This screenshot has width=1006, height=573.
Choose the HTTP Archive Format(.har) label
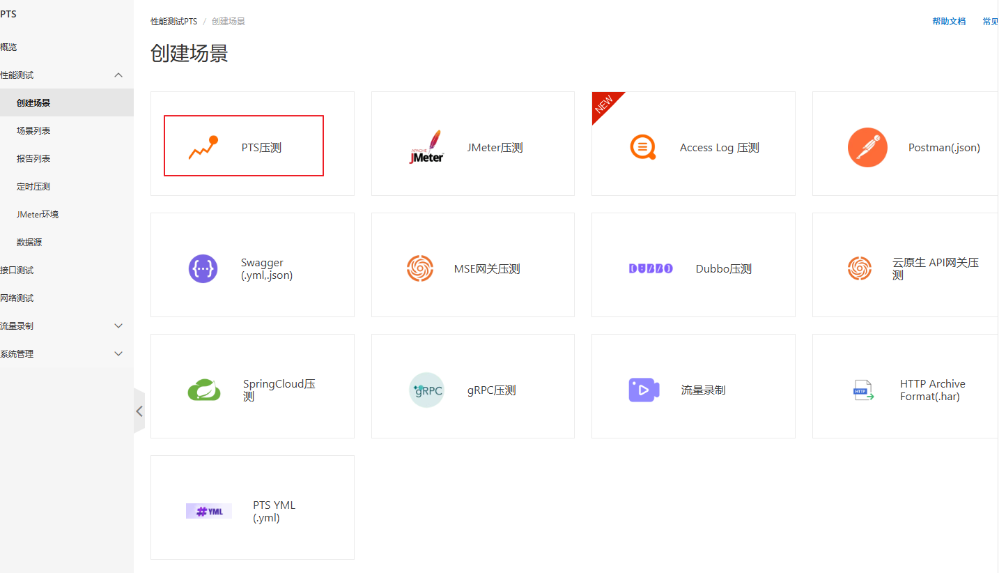(933, 390)
